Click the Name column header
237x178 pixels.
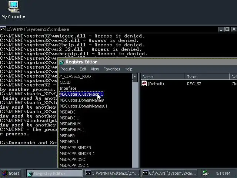[x=163, y=77]
